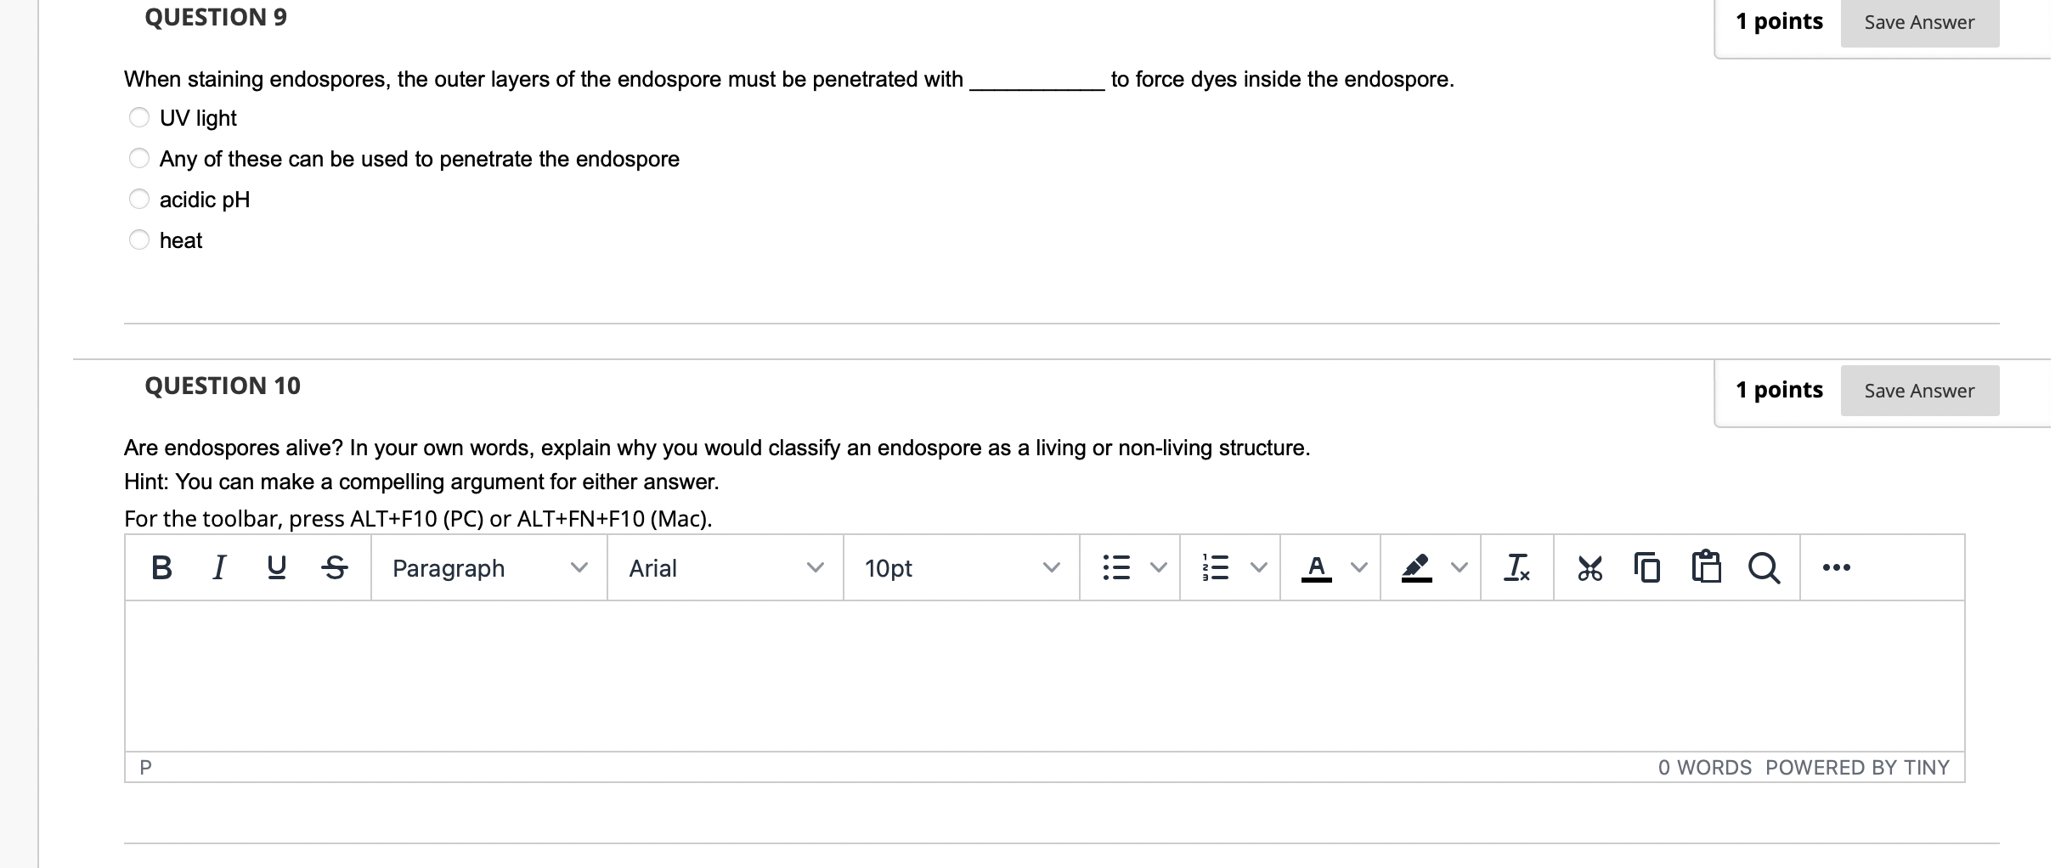The width and height of the screenshot is (2061, 868).
Task: Click inside the Question 10 answer text area
Action: (x=1044, y=676)
